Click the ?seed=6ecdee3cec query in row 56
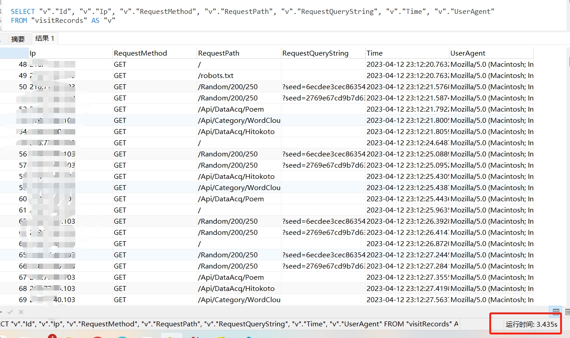The width and height of the screenshot is (570, 338). (323, 154)
